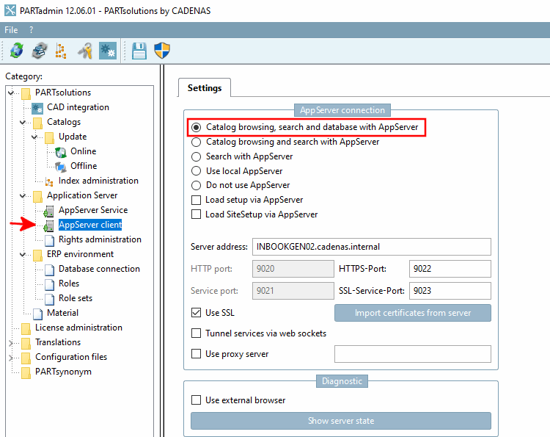
Task: Expand the Configuration files node
Action: pos(11,358)
